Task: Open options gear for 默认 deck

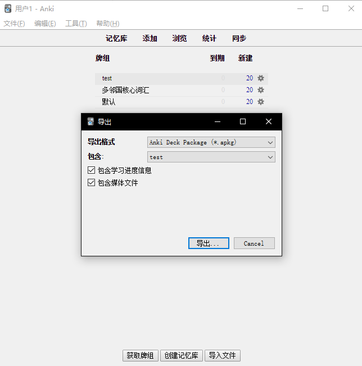Action: [x=261, y=102]
